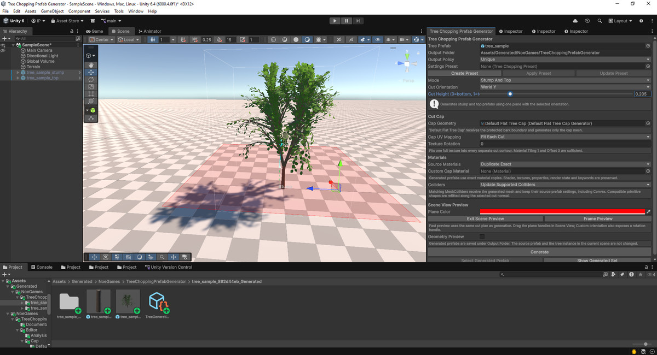Screen dimensions: 657x355
Task: Open the Gizmos dropdown
Action: (422, 40)
